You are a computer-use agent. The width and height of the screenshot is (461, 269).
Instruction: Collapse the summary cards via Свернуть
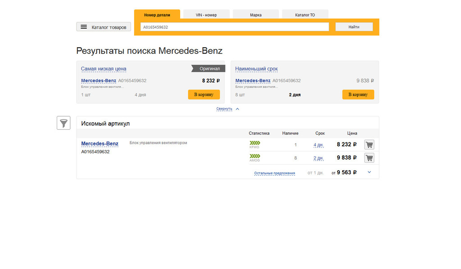tap(224, 109)
